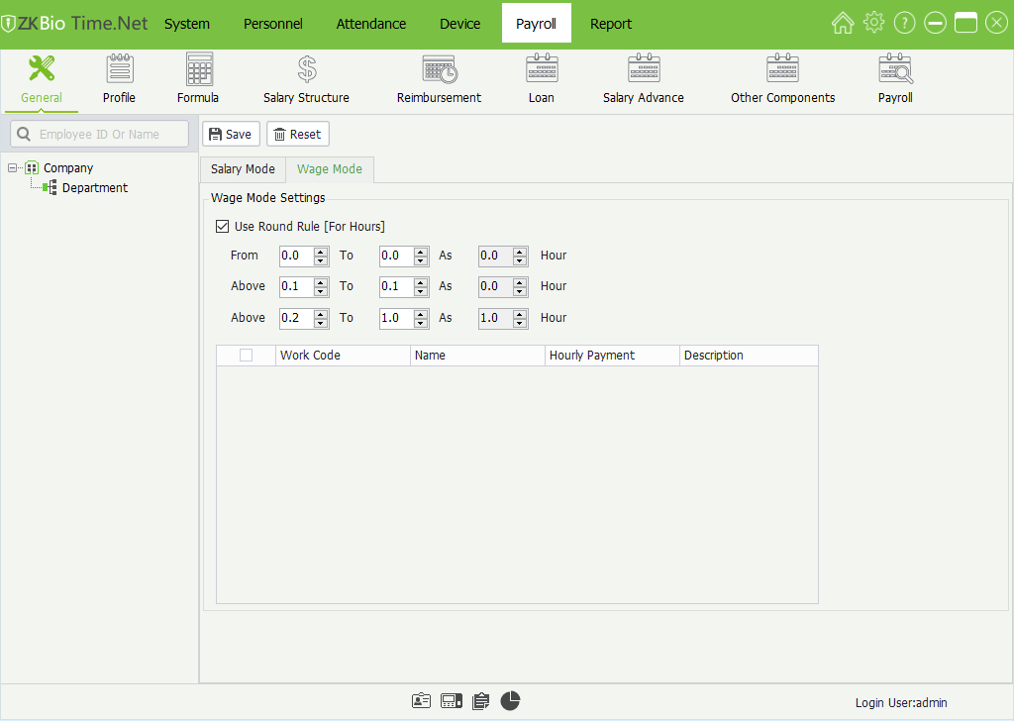The height and width of the screenshot is (721, 1014).
Task: Click the Above 0.2 input field
Action: (x=297, y=319)
